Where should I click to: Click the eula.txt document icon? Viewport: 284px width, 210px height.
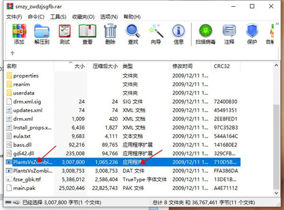9,136
